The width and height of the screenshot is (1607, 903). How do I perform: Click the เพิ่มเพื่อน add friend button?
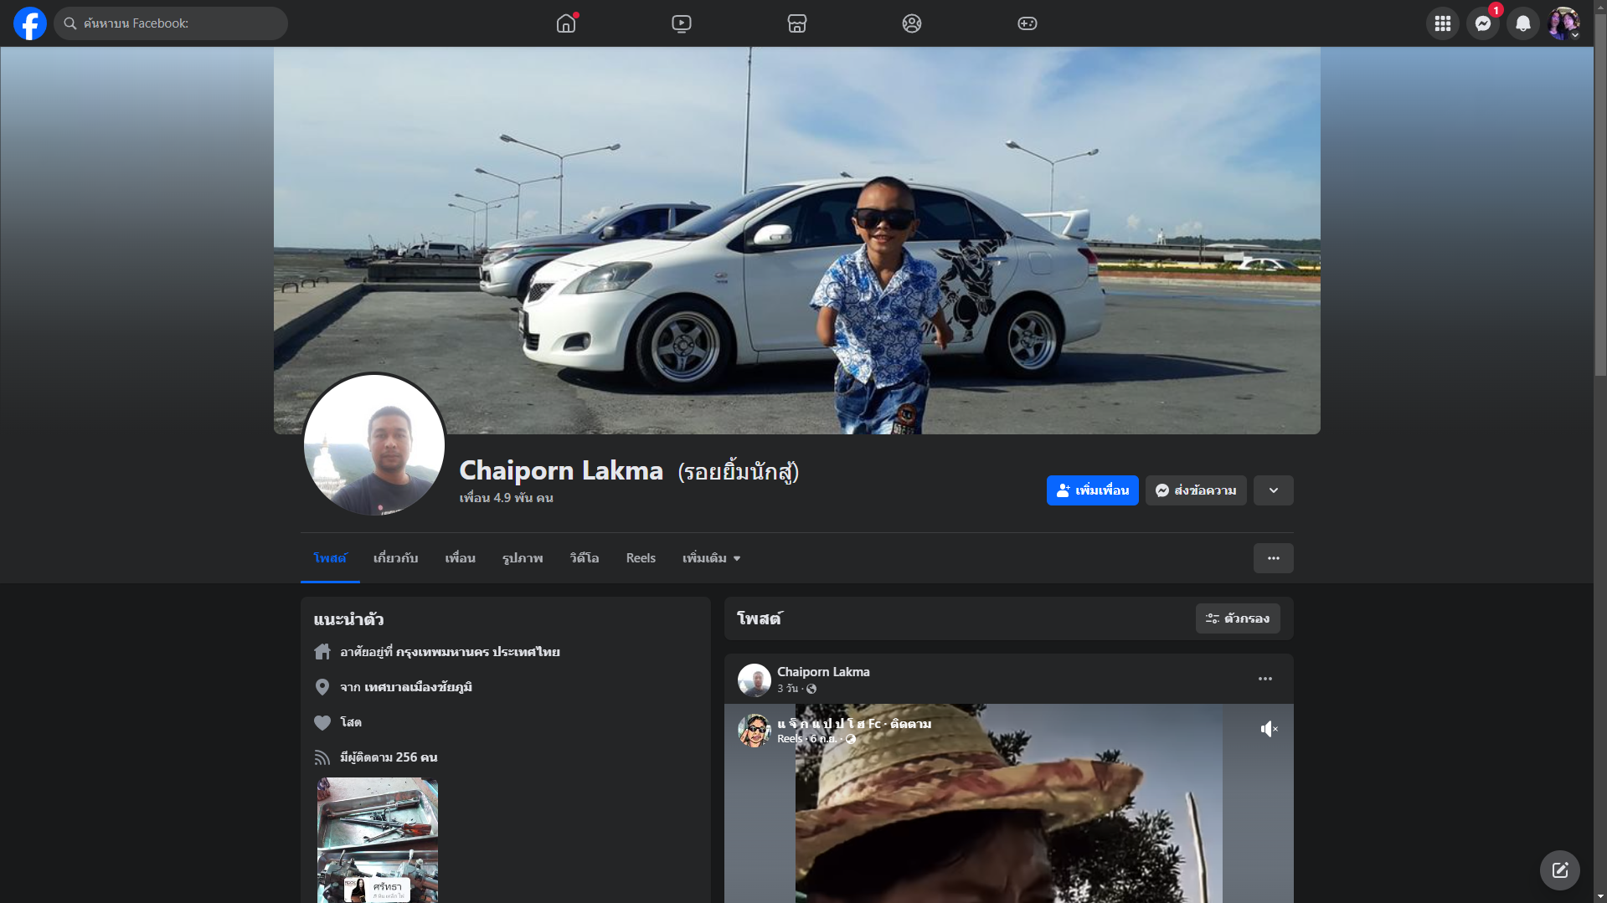point(1092,490)
